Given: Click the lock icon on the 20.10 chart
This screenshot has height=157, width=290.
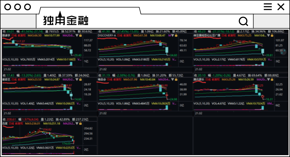Looking at the screenshot, I should (272, 79).
